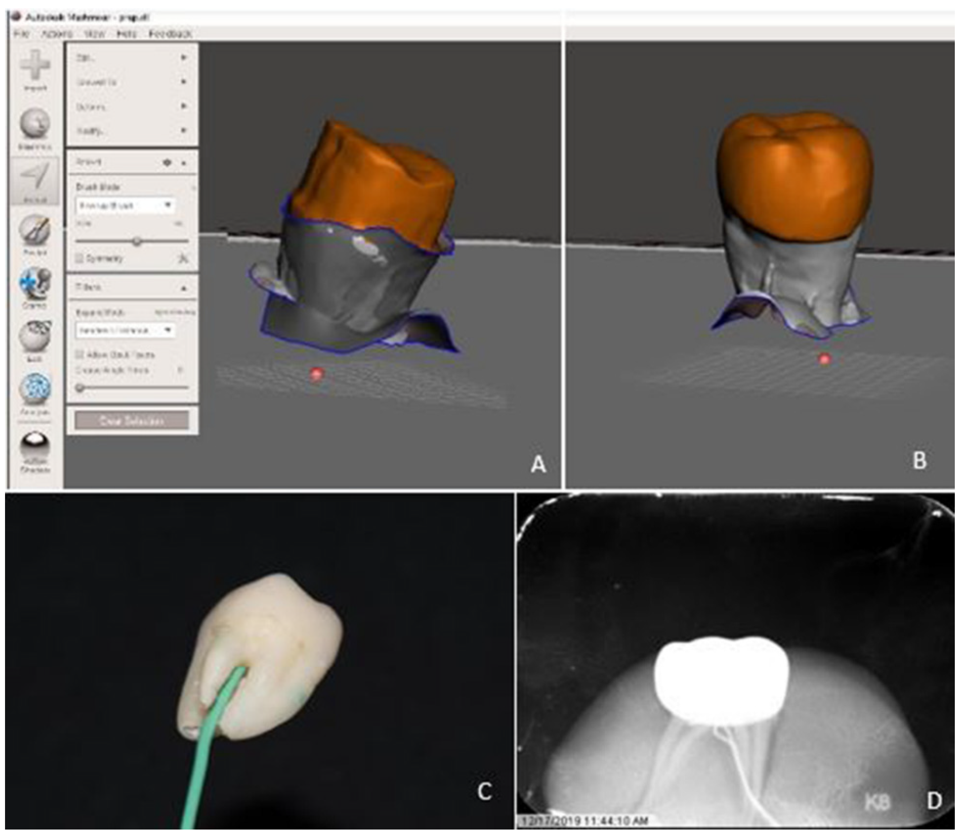
Task: Open the File menu
Action: 22,34
